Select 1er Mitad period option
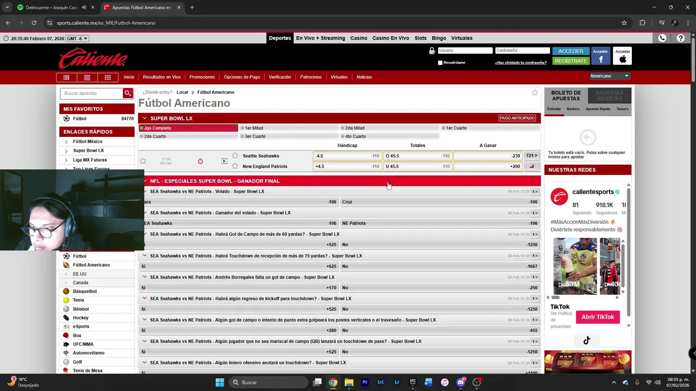Viewport: 696px width, 391px height. (289, 128)
